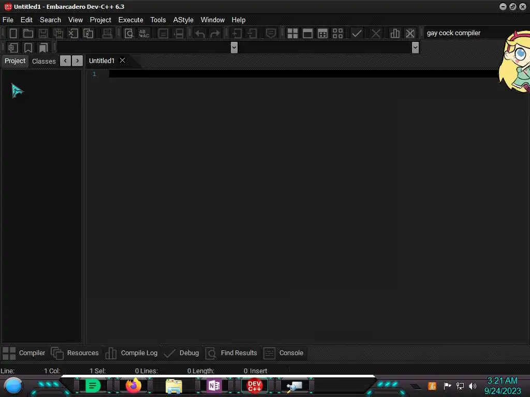Open the Search menu

50,20
